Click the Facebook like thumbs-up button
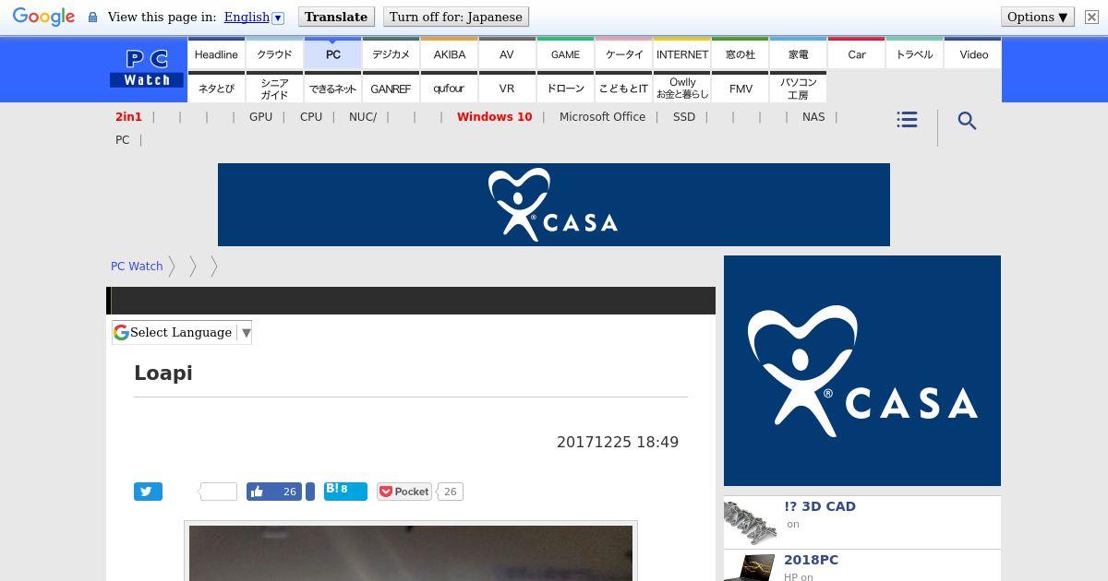The width and height of the screenshot is (1108, 581). [x=275, y=492]
